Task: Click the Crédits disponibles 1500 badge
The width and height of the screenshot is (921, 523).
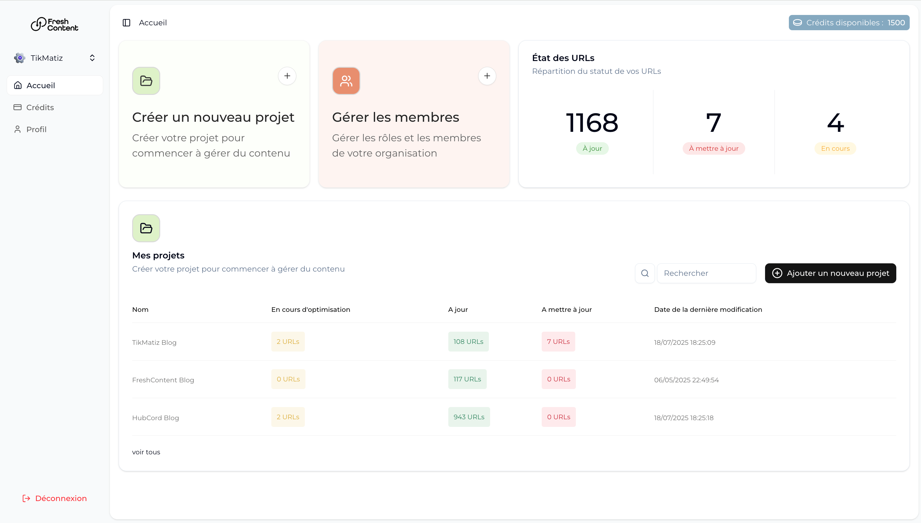Action: [x=849, y=23]
